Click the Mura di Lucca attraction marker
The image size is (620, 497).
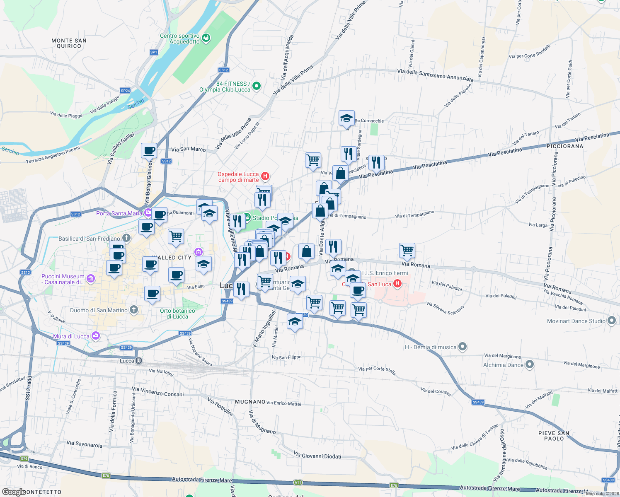pos(96,336)
